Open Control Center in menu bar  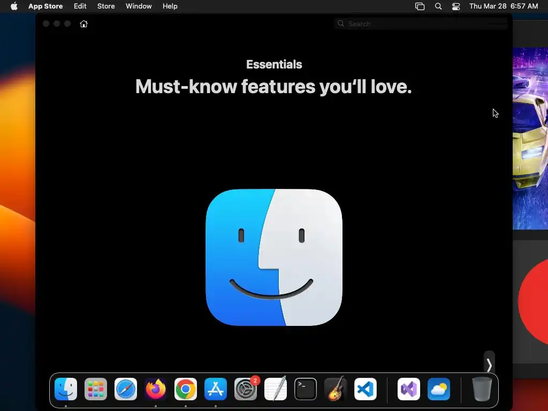pos(456,6)
